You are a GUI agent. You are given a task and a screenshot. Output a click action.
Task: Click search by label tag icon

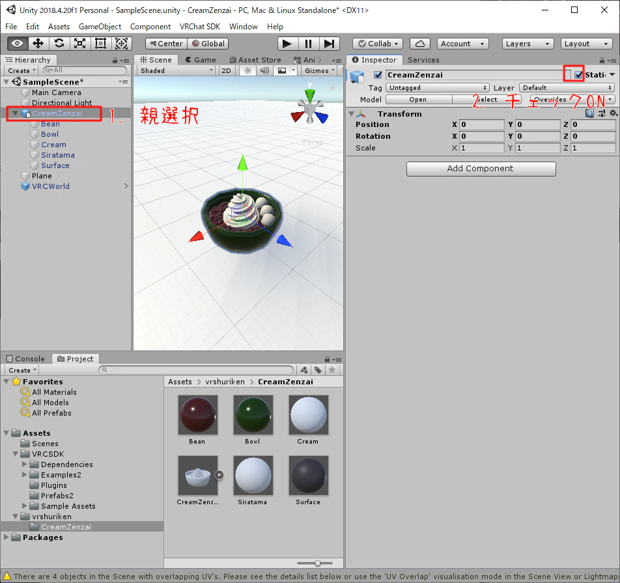318,370
